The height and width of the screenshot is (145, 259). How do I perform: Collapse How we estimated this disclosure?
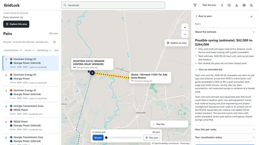tap(209, 69)
